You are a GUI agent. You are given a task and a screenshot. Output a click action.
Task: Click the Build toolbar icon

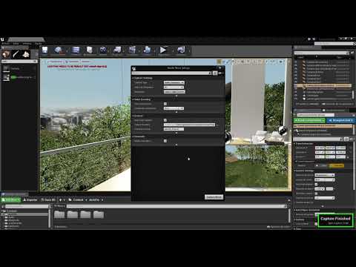pyautogui.click(x=147, y=50)
